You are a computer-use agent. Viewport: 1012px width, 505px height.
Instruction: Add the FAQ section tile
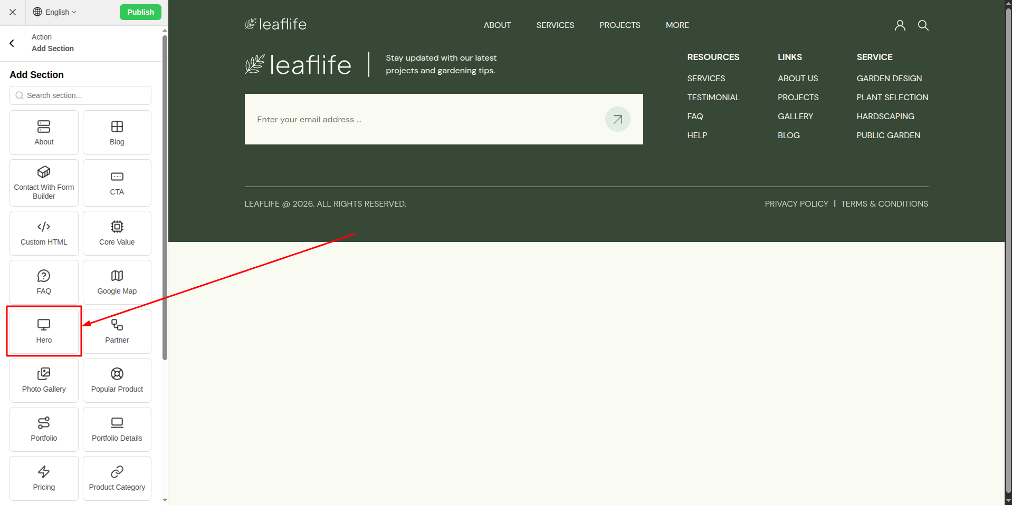44,282
